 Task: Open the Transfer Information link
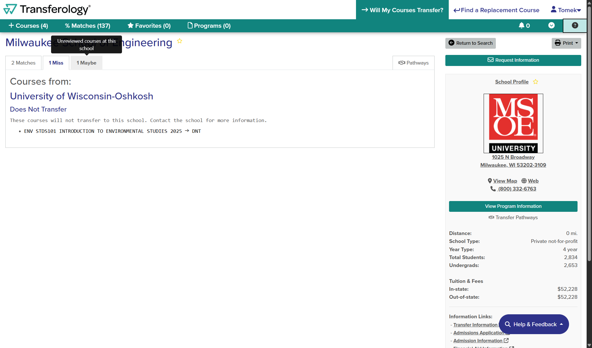pyautogui.click(x=475, y=325)
